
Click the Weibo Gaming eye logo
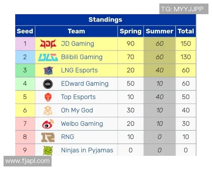point(48,124)
